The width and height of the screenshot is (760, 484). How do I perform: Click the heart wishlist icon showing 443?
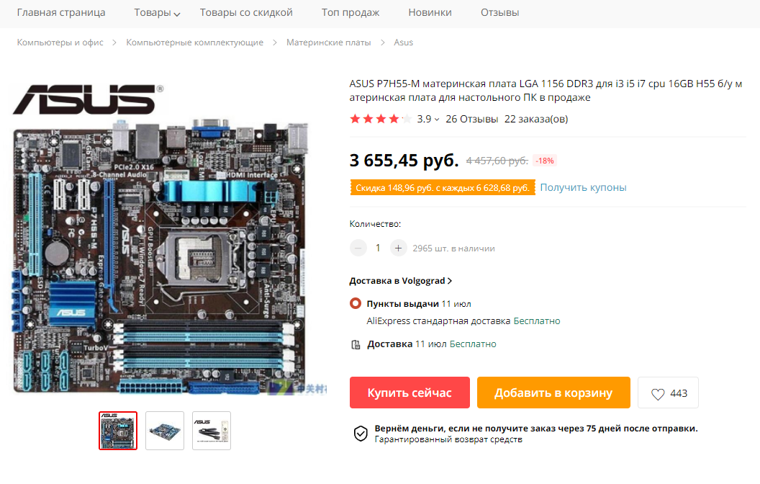coord(658,394)
